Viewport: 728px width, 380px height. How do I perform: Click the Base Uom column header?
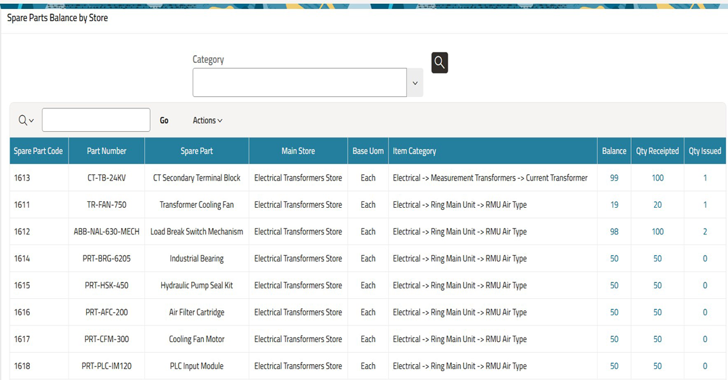(368, 151)
